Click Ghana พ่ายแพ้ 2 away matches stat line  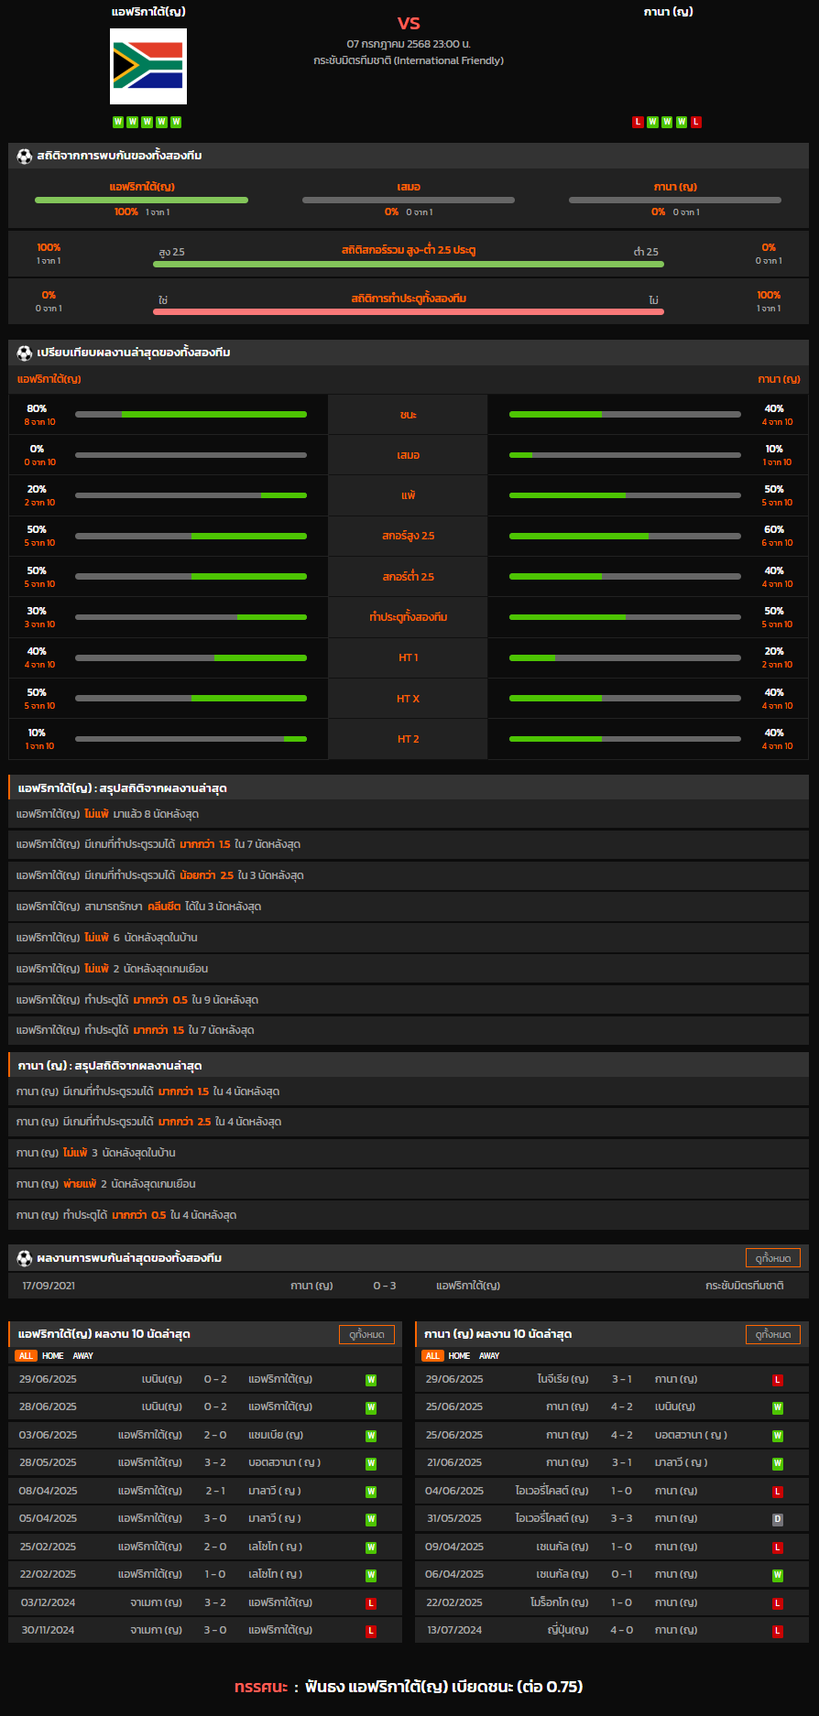point(409,1184)
